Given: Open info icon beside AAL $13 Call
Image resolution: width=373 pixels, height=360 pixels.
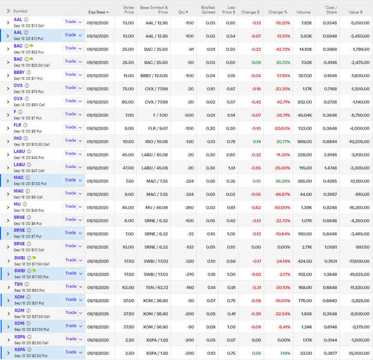Looking at the screenshot, I should click(x=26, y=19).
